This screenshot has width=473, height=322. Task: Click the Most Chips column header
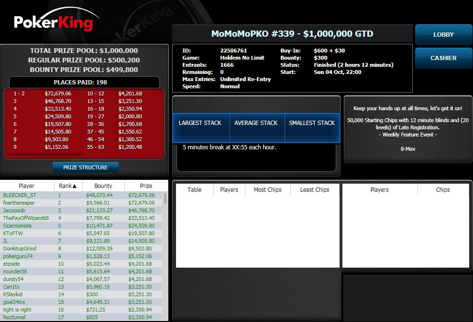click(267, 189)
